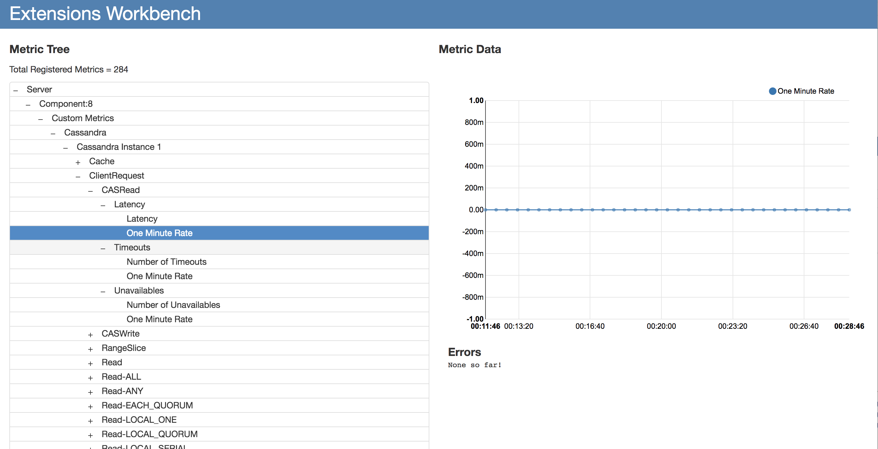
Task: Expand the Read-LOCAL_QUORUM node
Action: [90, 435]
